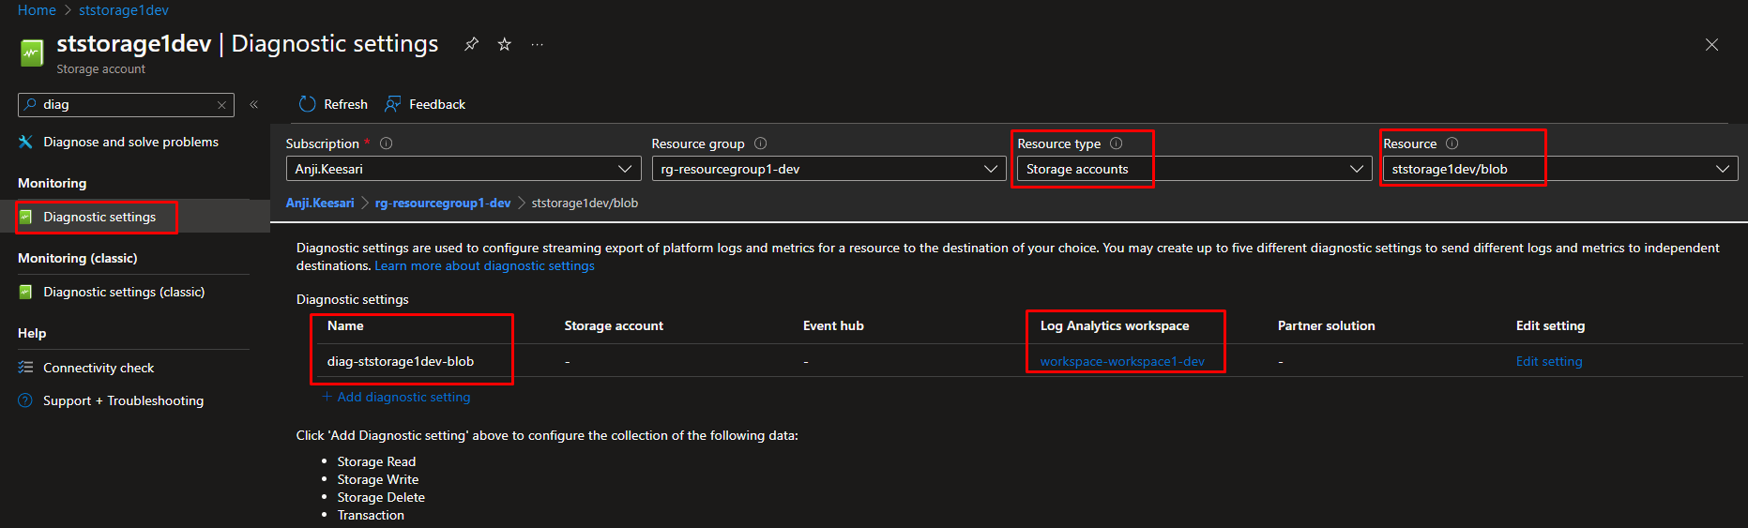Click rg-resourcegroup1-dev breadcrumb link
The image size is (1748, 528).
[443, 203]
